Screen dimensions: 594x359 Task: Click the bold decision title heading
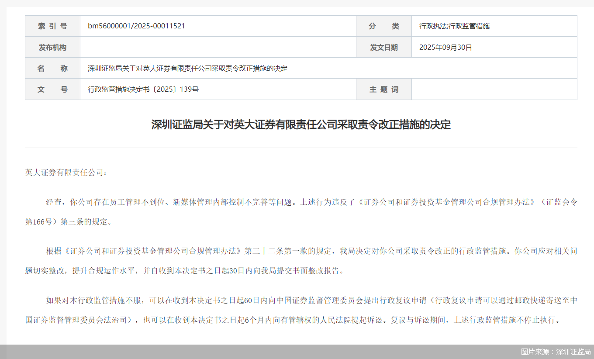click(x=302, y=124)
